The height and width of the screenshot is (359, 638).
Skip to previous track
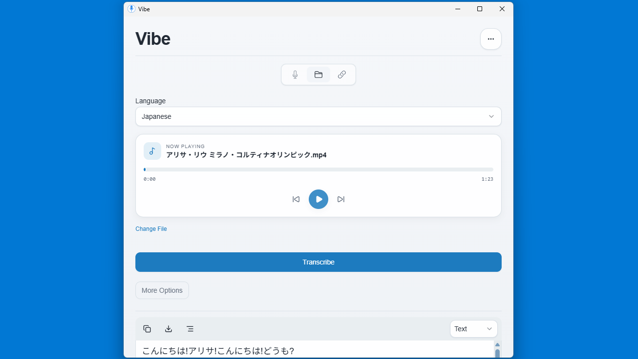coord(296,199)
